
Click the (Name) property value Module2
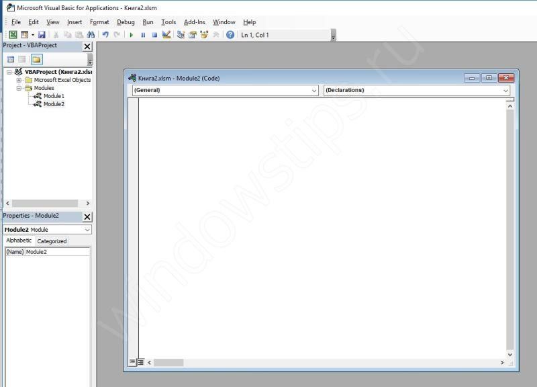click(58, 251)
